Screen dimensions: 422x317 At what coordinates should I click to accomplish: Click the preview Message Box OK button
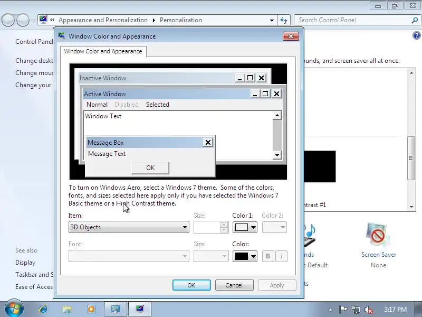pyautogui.click(x=150, y=168)
